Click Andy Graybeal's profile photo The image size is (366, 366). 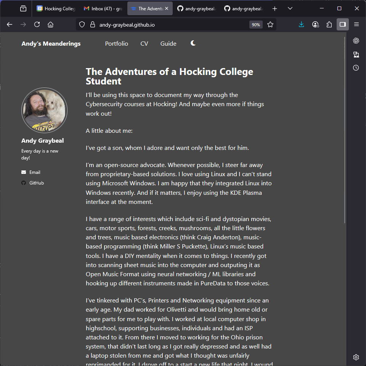tap(44, 110)
